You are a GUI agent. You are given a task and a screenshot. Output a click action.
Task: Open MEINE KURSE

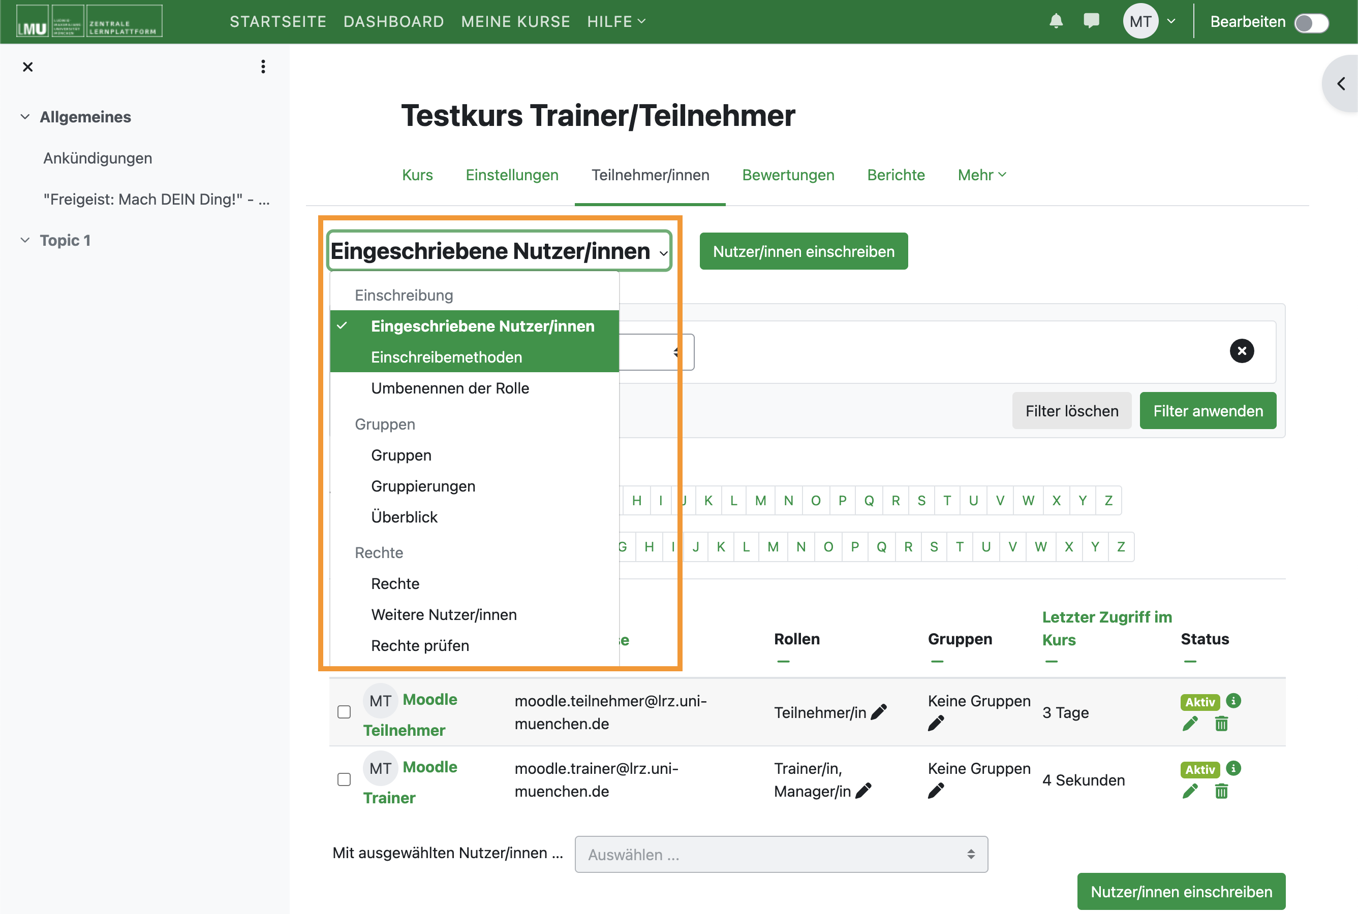[516, 21]
